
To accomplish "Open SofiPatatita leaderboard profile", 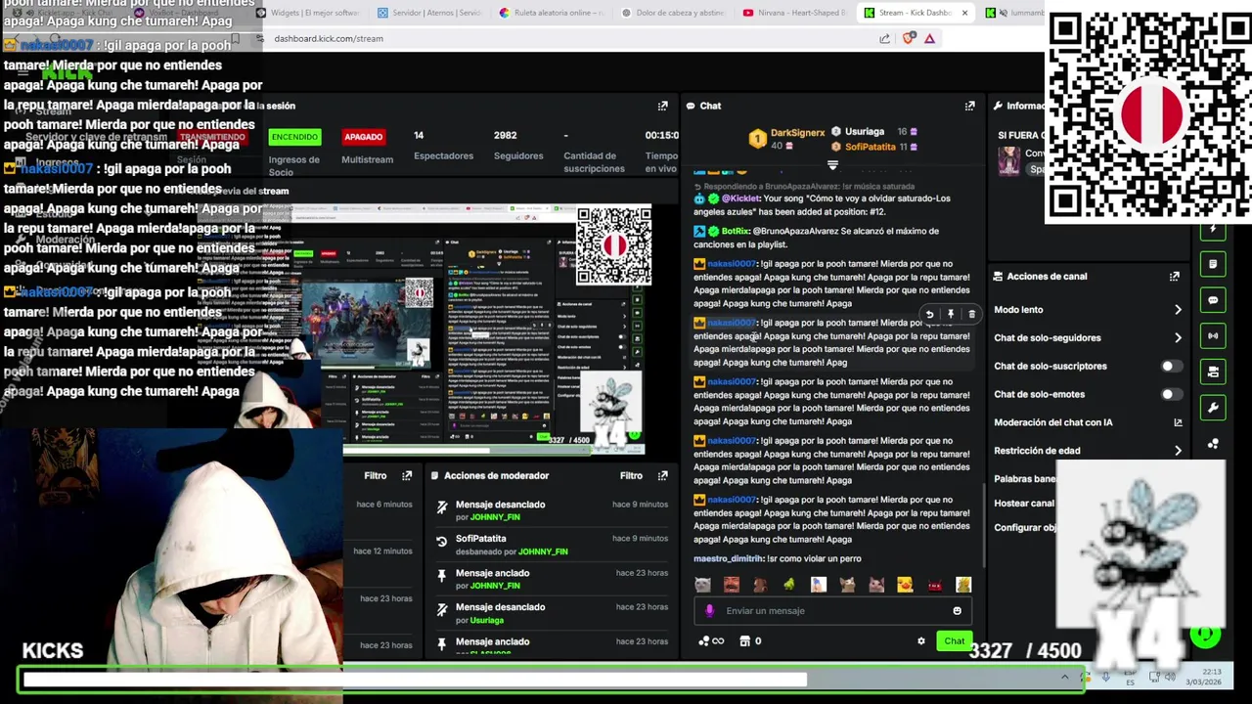I will pyautogui.click(x=870, y=147).
